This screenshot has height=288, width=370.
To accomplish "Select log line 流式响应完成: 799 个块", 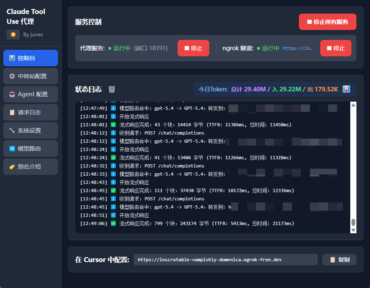I will pyautogui.click(x=187, y=223).
